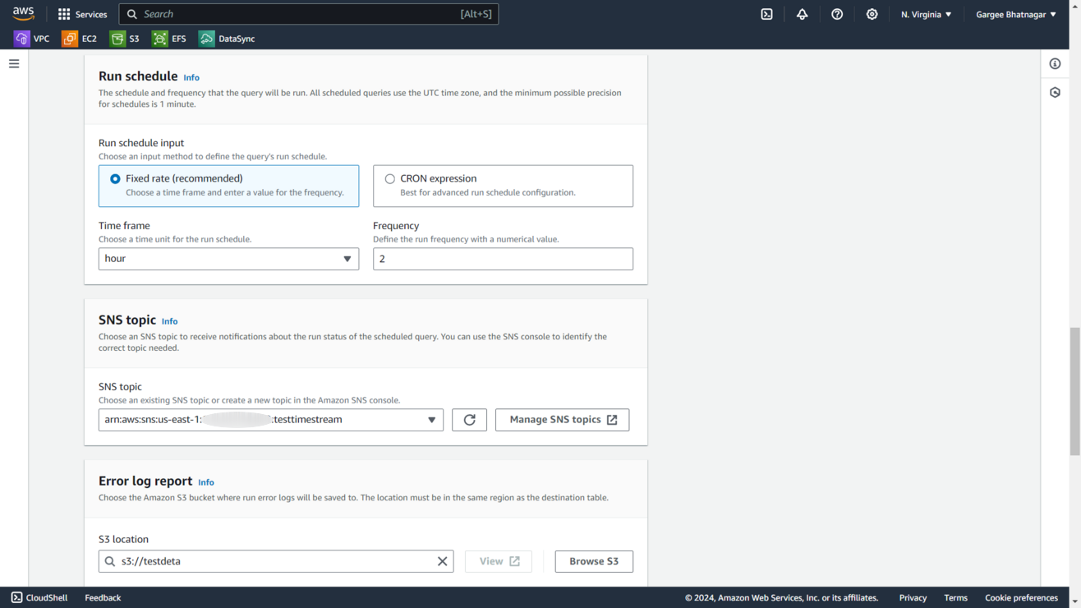
Task: Open the VPC shortcut icon
Action: click(21, 39)
